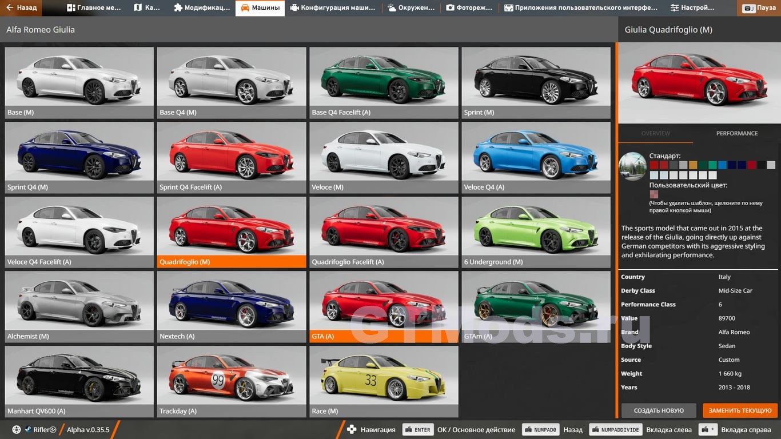Select Veloce Q4 Facelift (A) configuration
Screen dimensions: 781x439
[79, 232]
